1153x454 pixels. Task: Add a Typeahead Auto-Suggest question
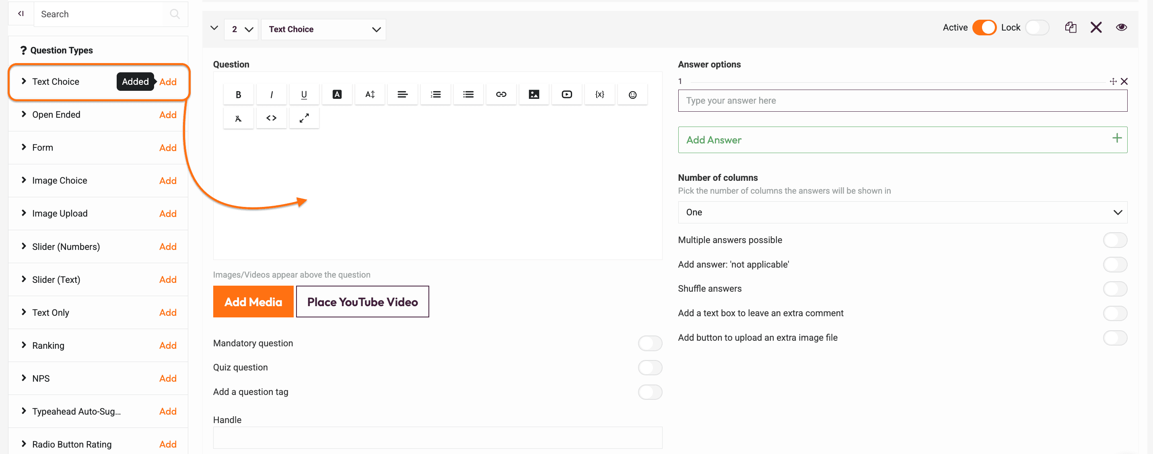click(x=168, y=411)
